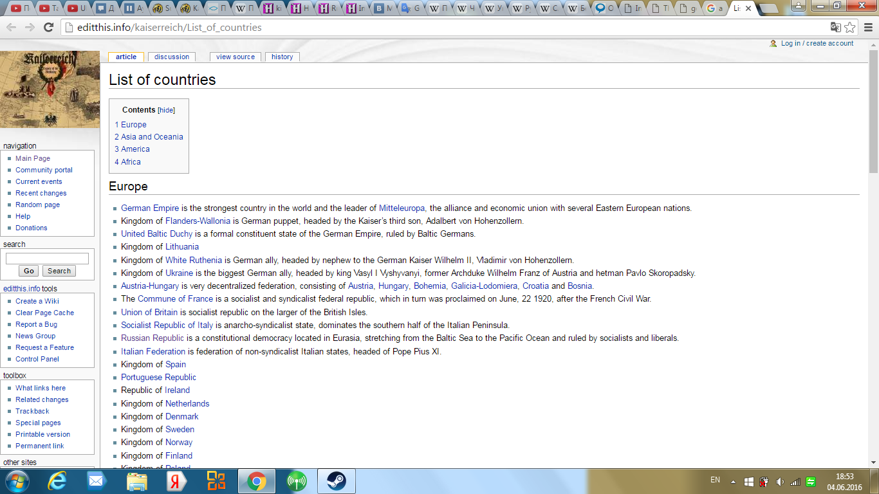Click the volume speaker tray icon
The image size is (879, 494).
[x=781, y=481]
